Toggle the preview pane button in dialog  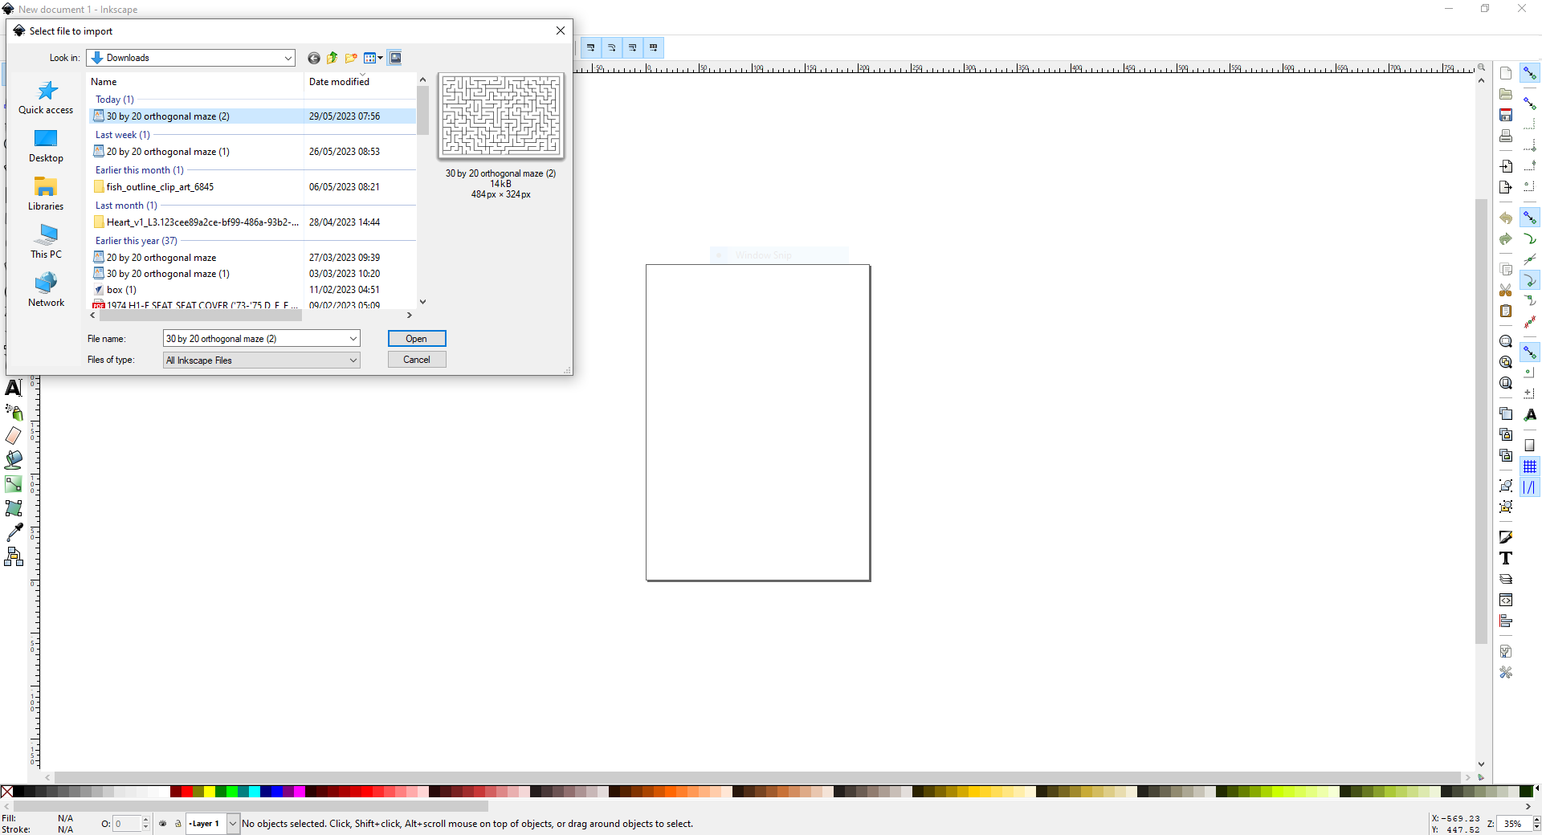[x=395, y=58]
